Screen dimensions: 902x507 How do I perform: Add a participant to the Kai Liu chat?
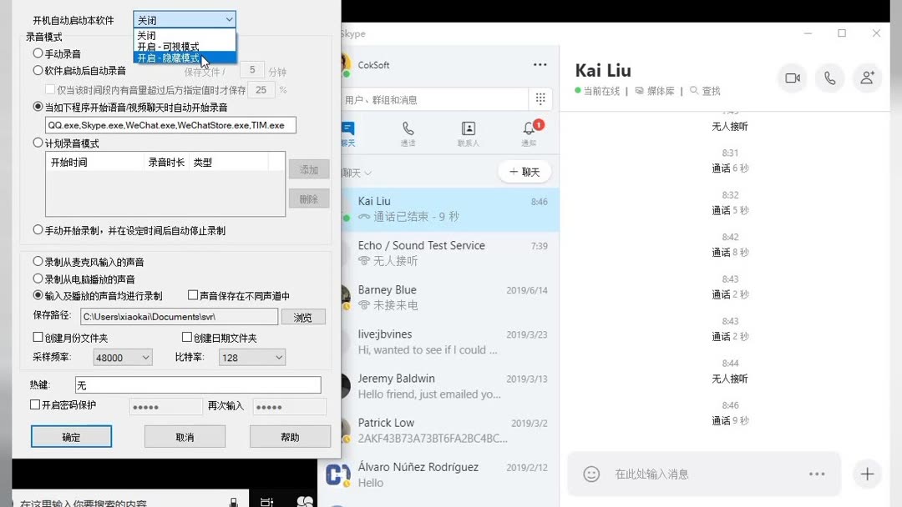coord(867,78)
